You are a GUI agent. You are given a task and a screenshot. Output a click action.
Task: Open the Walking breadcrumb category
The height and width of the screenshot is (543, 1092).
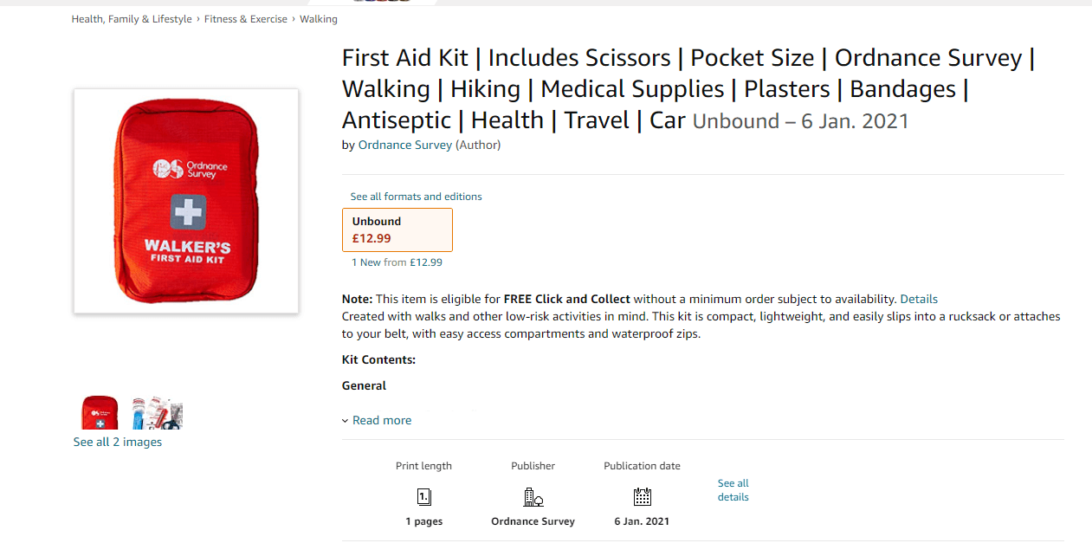click(319, 18)
